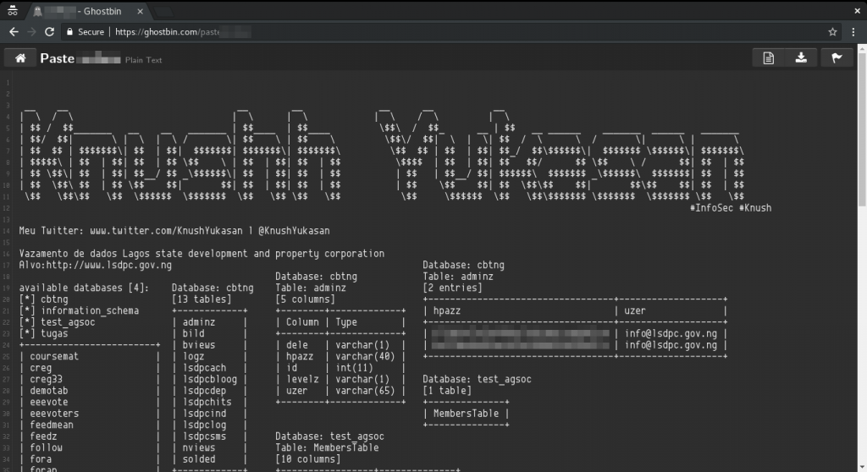This screenshot has width=867, height=472.
Task: Download the paste using download icon
Action: pyautogui.click(x=801, y=58)
